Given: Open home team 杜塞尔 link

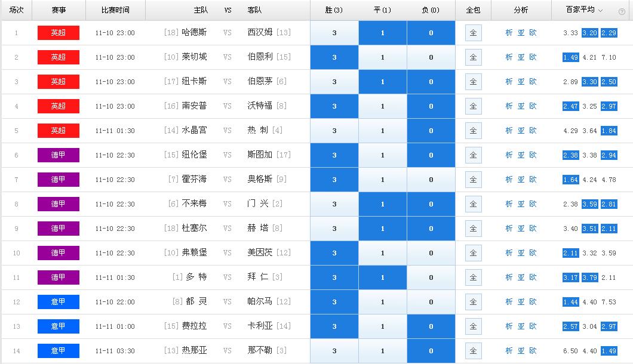Looking at the screenshot, I should click(x=194, y=229).
